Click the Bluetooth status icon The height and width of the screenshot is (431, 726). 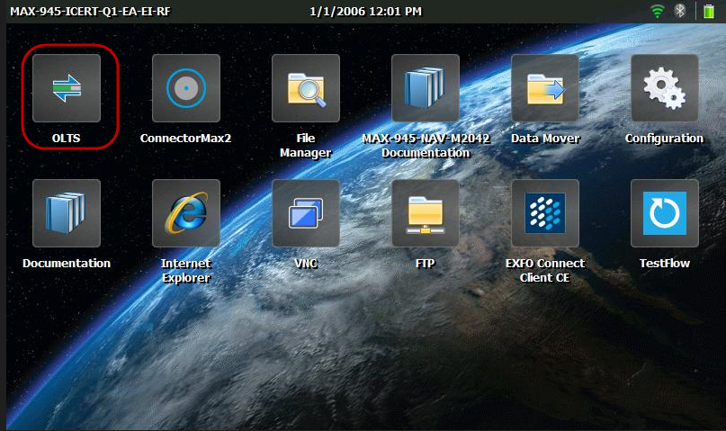click(681, 11)
